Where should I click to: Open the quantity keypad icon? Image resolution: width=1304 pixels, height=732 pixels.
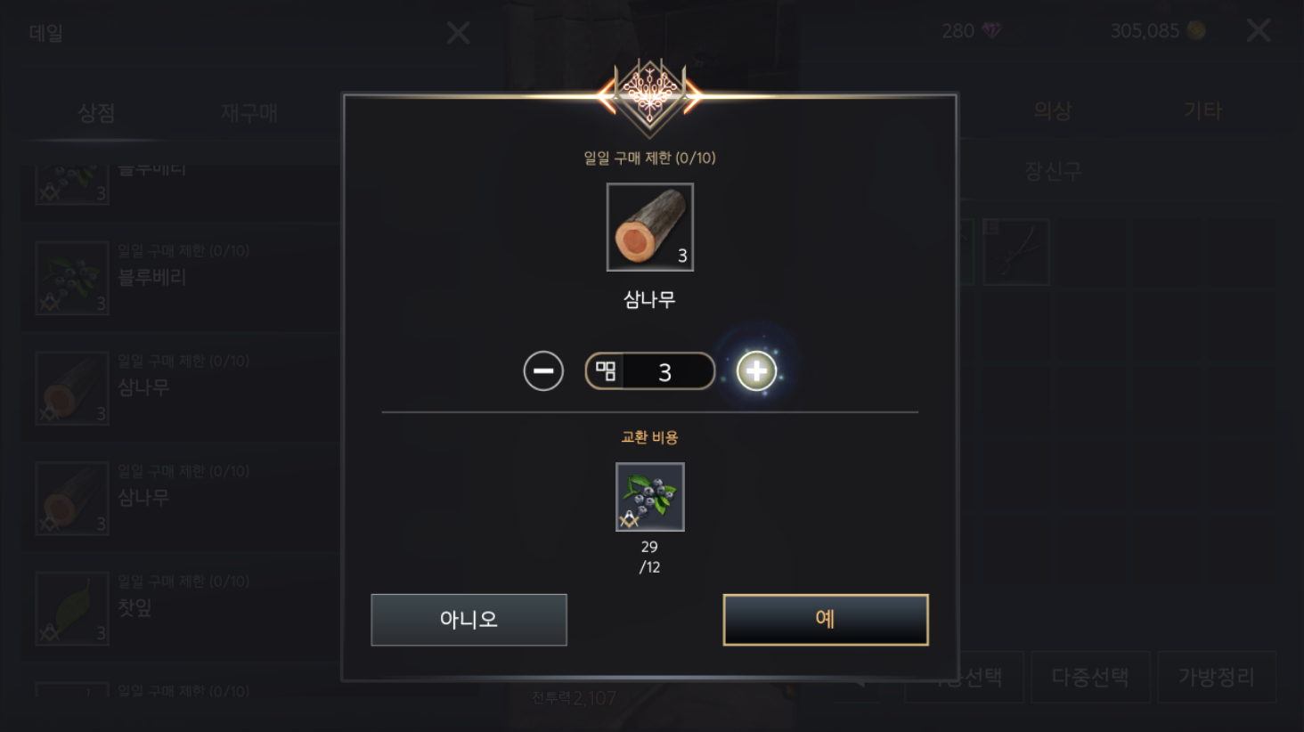pyautogui.click(x=606, y=371)
